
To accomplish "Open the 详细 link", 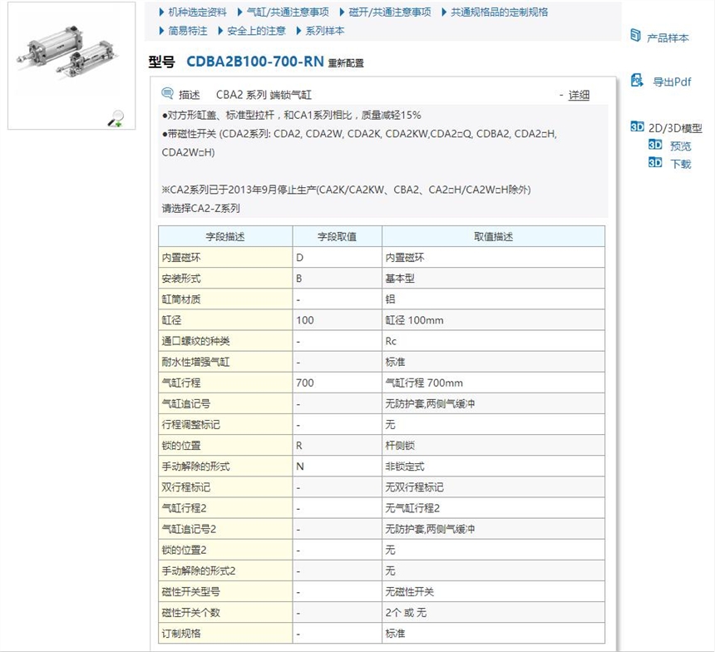I will [x=578, y=94].
